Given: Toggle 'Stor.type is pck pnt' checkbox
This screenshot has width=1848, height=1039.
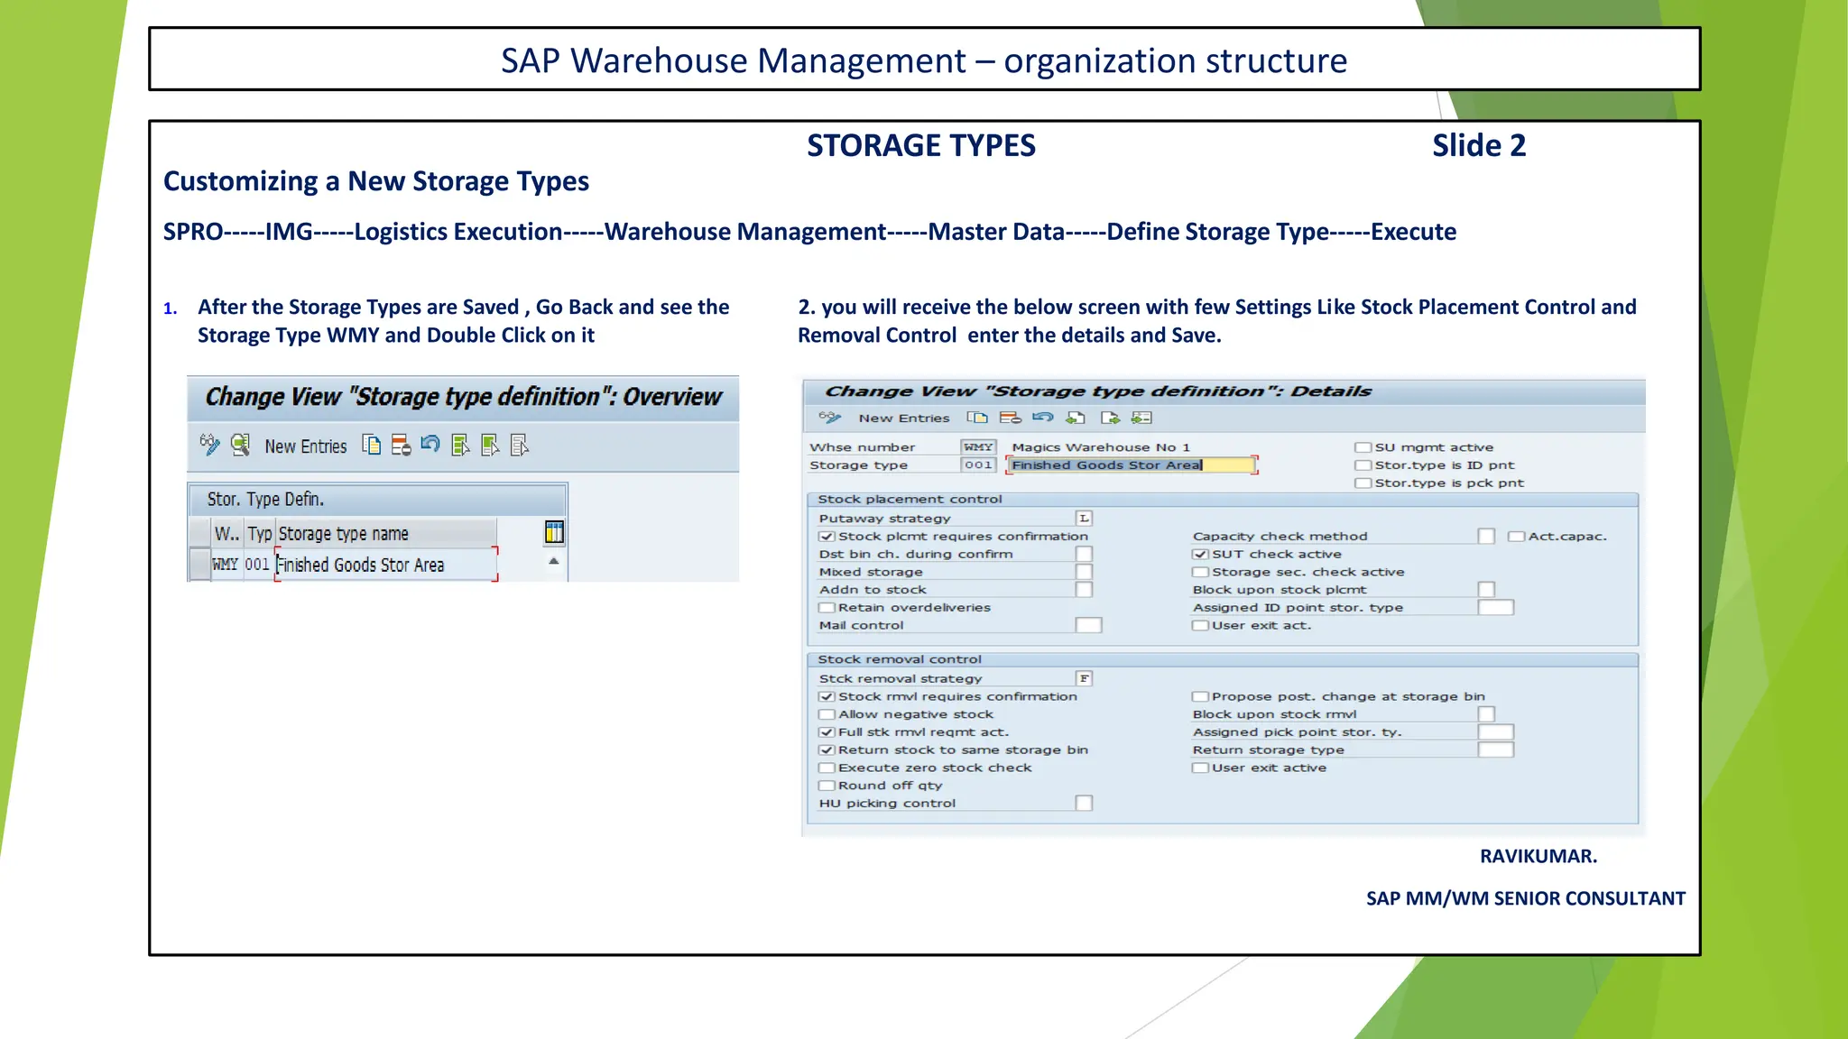Looking at the screenshot, I should pos(1363,483).
